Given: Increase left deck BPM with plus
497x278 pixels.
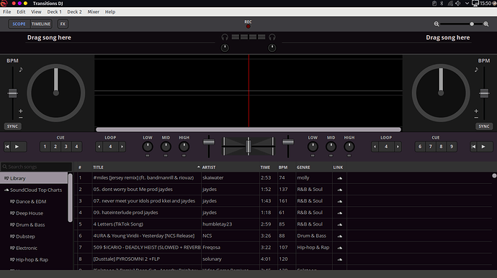Looking at the screenshot, I should click(21, 111).
